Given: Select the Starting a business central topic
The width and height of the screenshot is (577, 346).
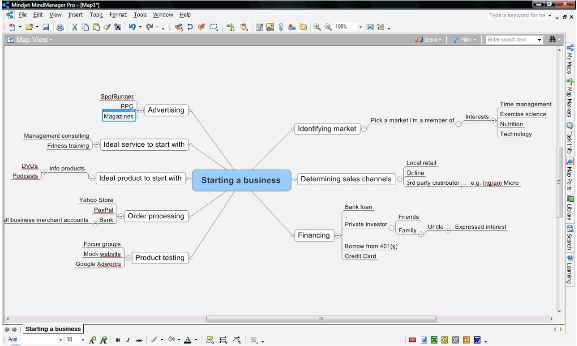Looking at the screenshot, I should (x=241, y=180).
